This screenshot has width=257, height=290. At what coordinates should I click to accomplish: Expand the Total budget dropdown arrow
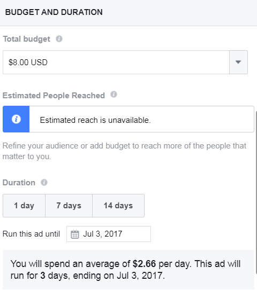coord(238,62)
